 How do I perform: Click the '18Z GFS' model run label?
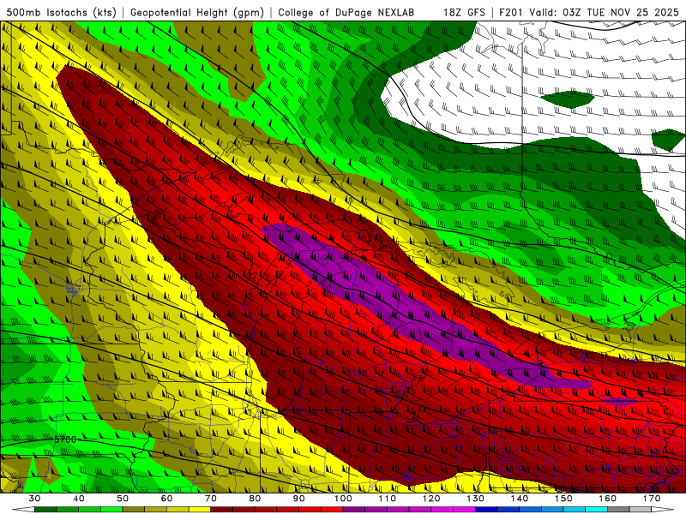(x=464, y=12)
